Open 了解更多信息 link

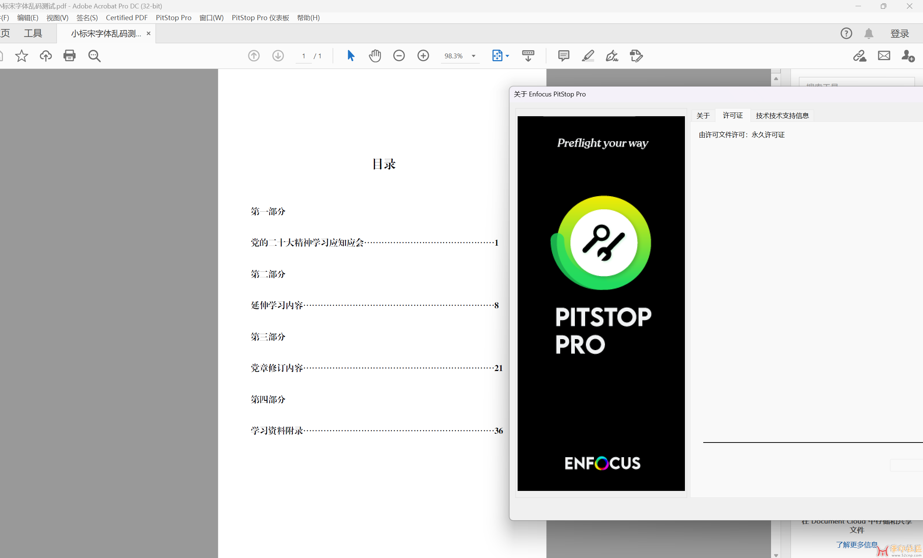point(856,545)
